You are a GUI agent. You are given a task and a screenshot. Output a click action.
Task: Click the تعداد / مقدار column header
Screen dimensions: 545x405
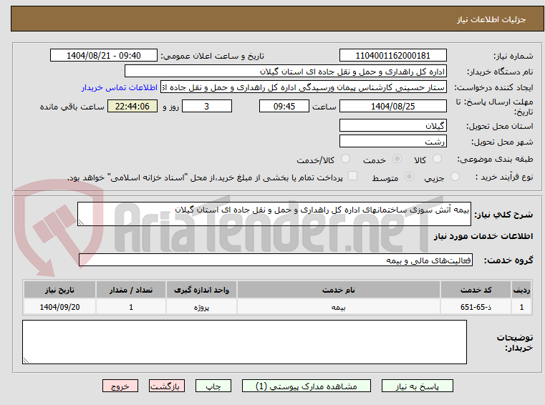131,290
